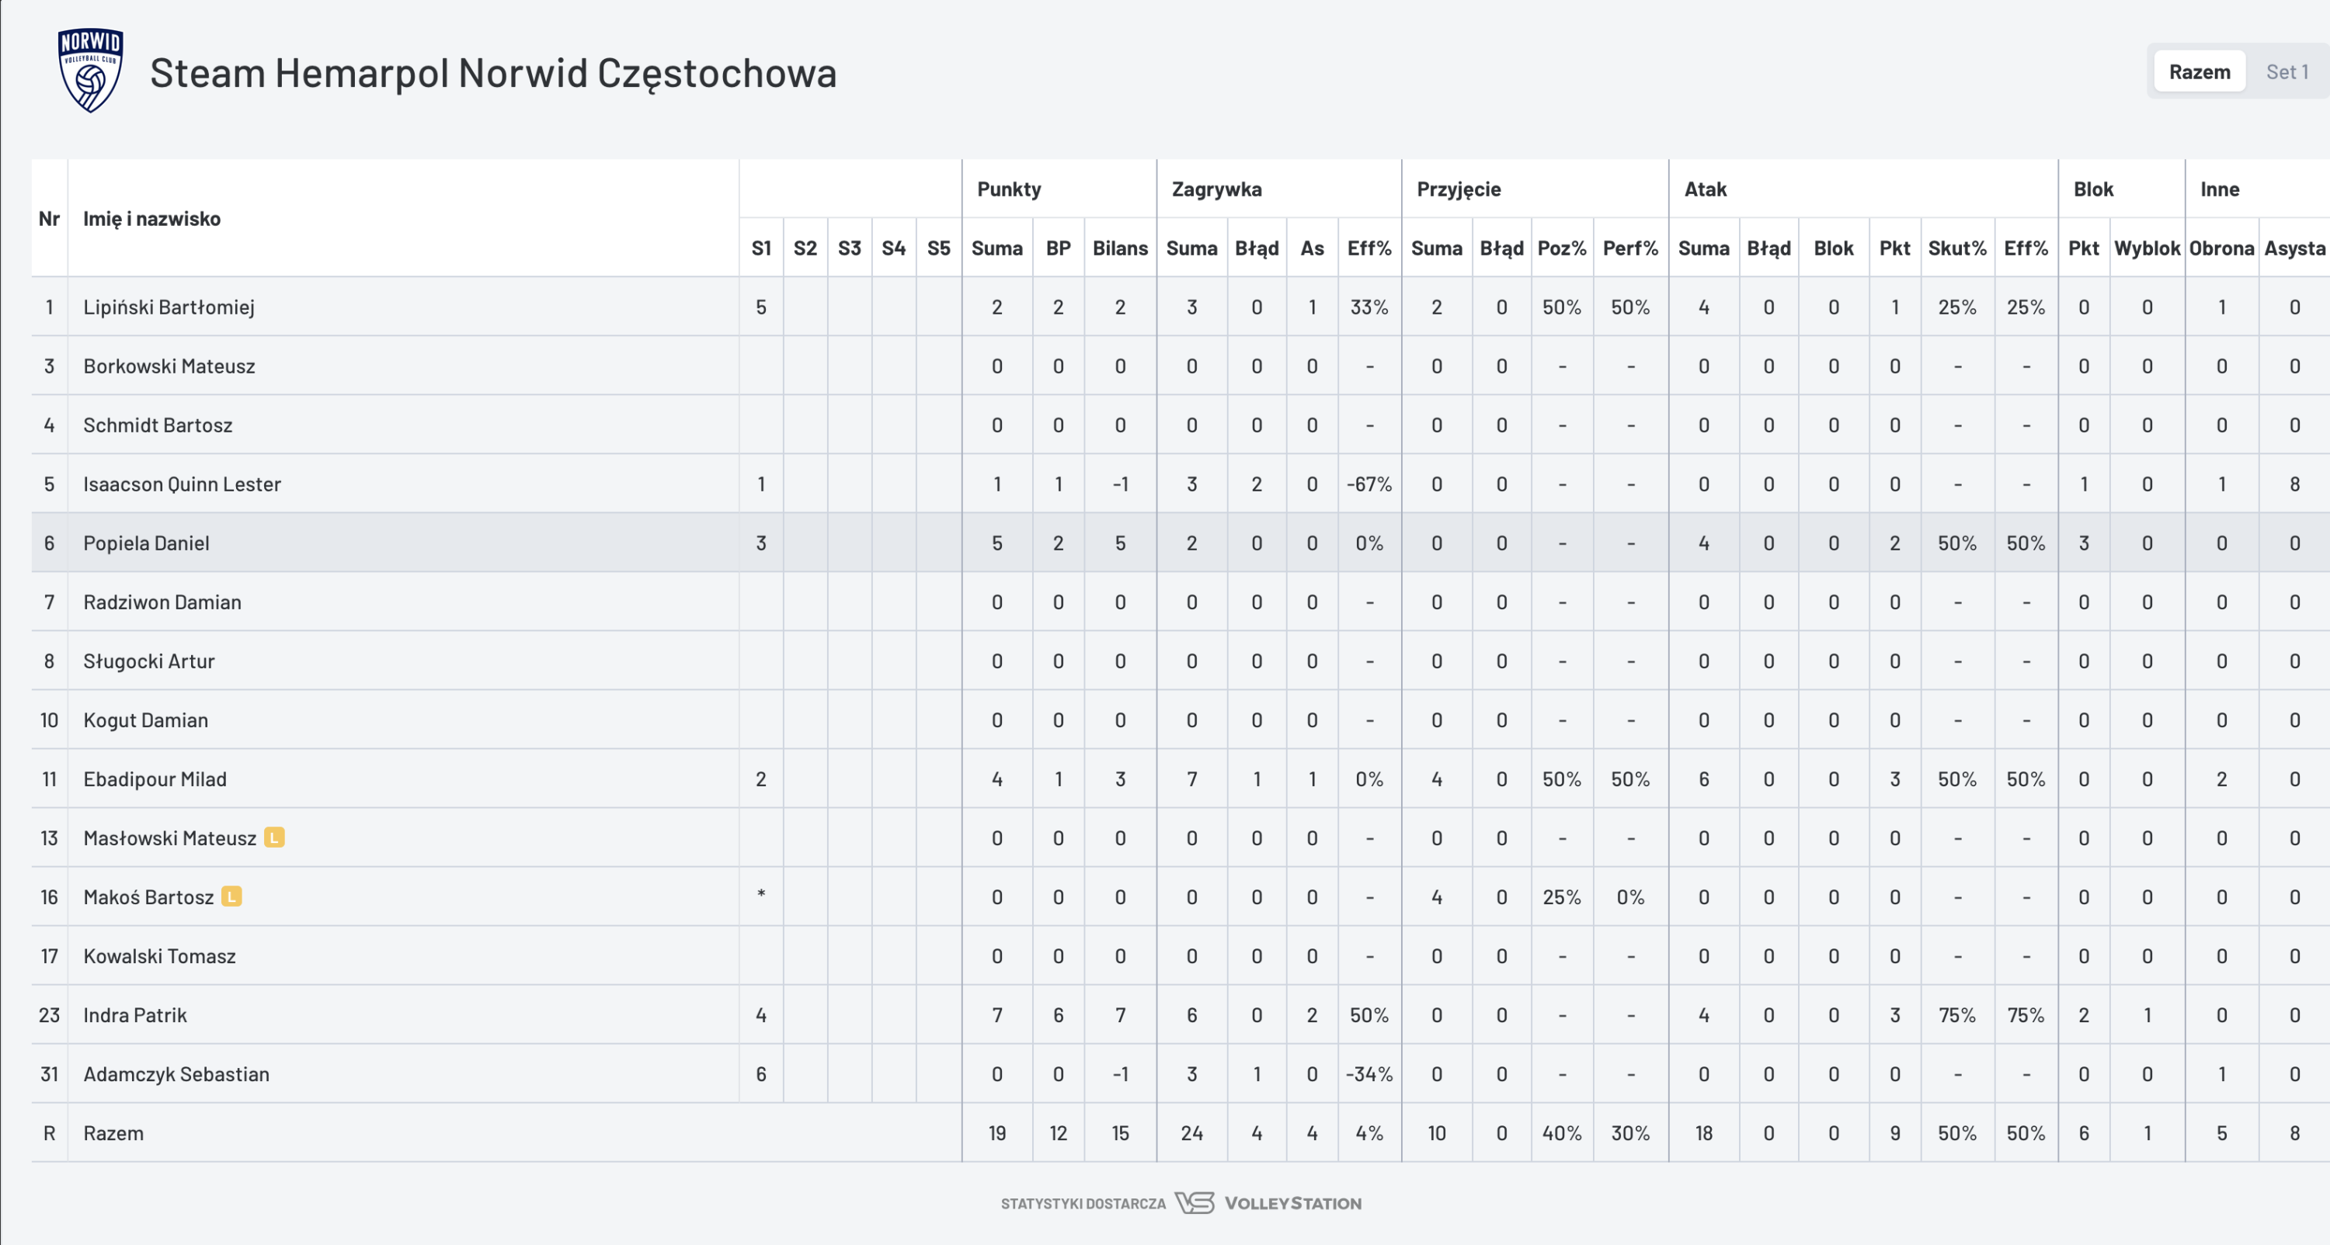
Task: Open the Lipiński Bartłomiej player row
Action: (x=169, y=307)
